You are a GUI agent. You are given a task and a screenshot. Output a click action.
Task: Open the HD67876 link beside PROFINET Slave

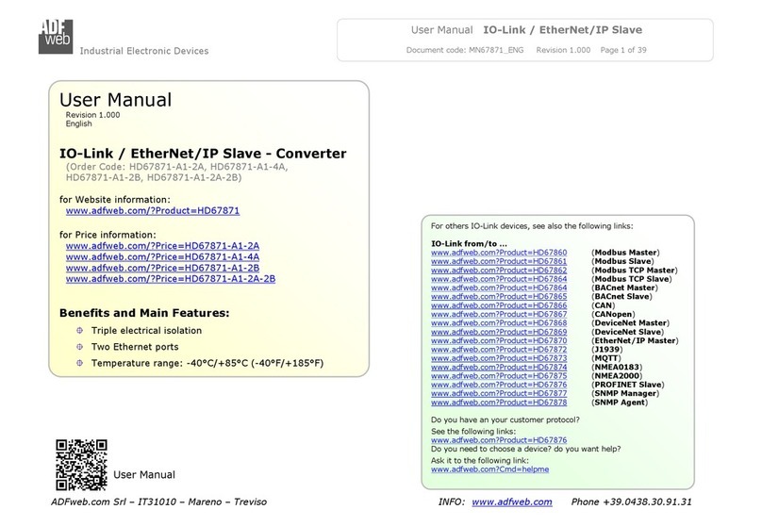pyautogui.click(x=499, y=385)
